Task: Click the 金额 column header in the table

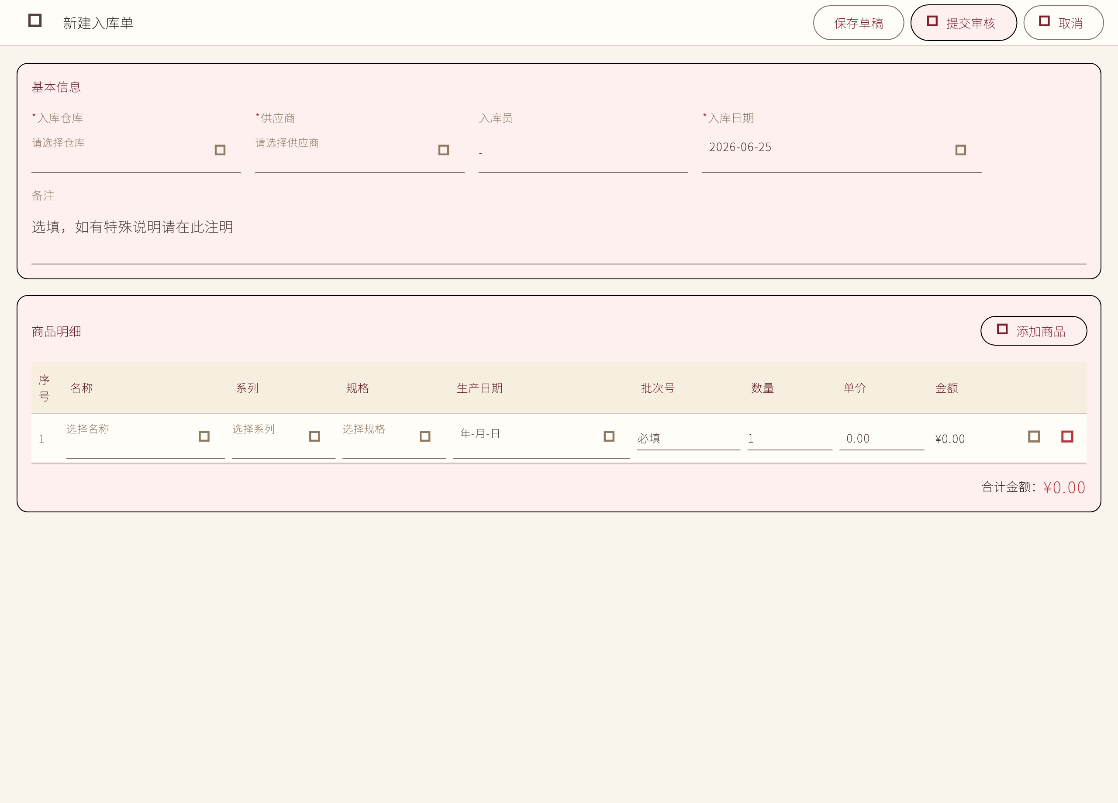Action: coord(947,388)
